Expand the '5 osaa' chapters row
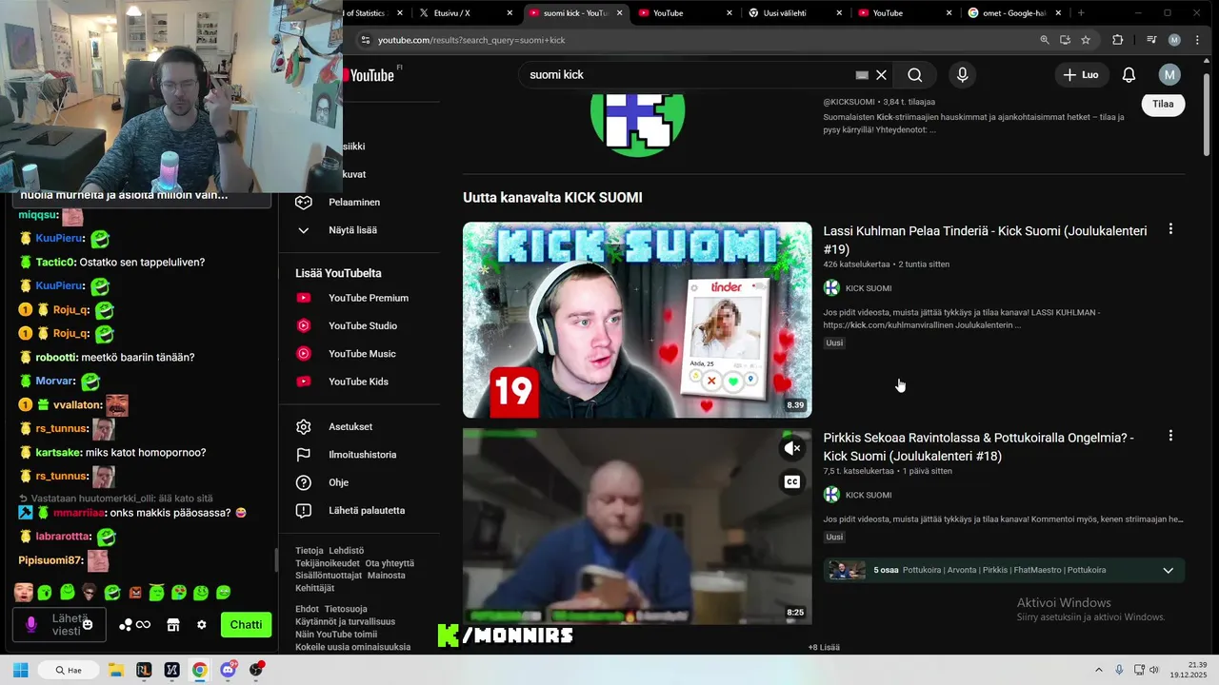This screenshot has height=685, width=1219. 1004,570
